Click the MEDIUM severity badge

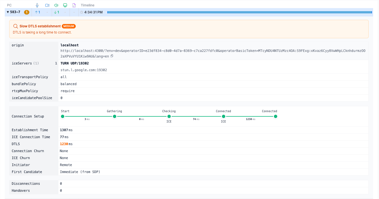69,26
